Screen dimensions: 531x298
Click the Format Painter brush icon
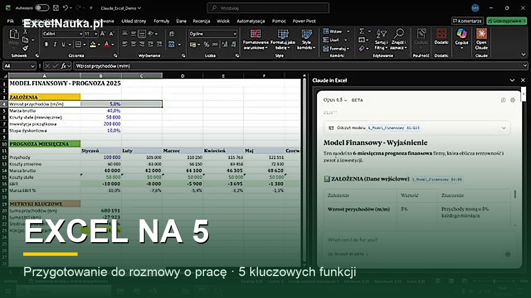[25, 48]
